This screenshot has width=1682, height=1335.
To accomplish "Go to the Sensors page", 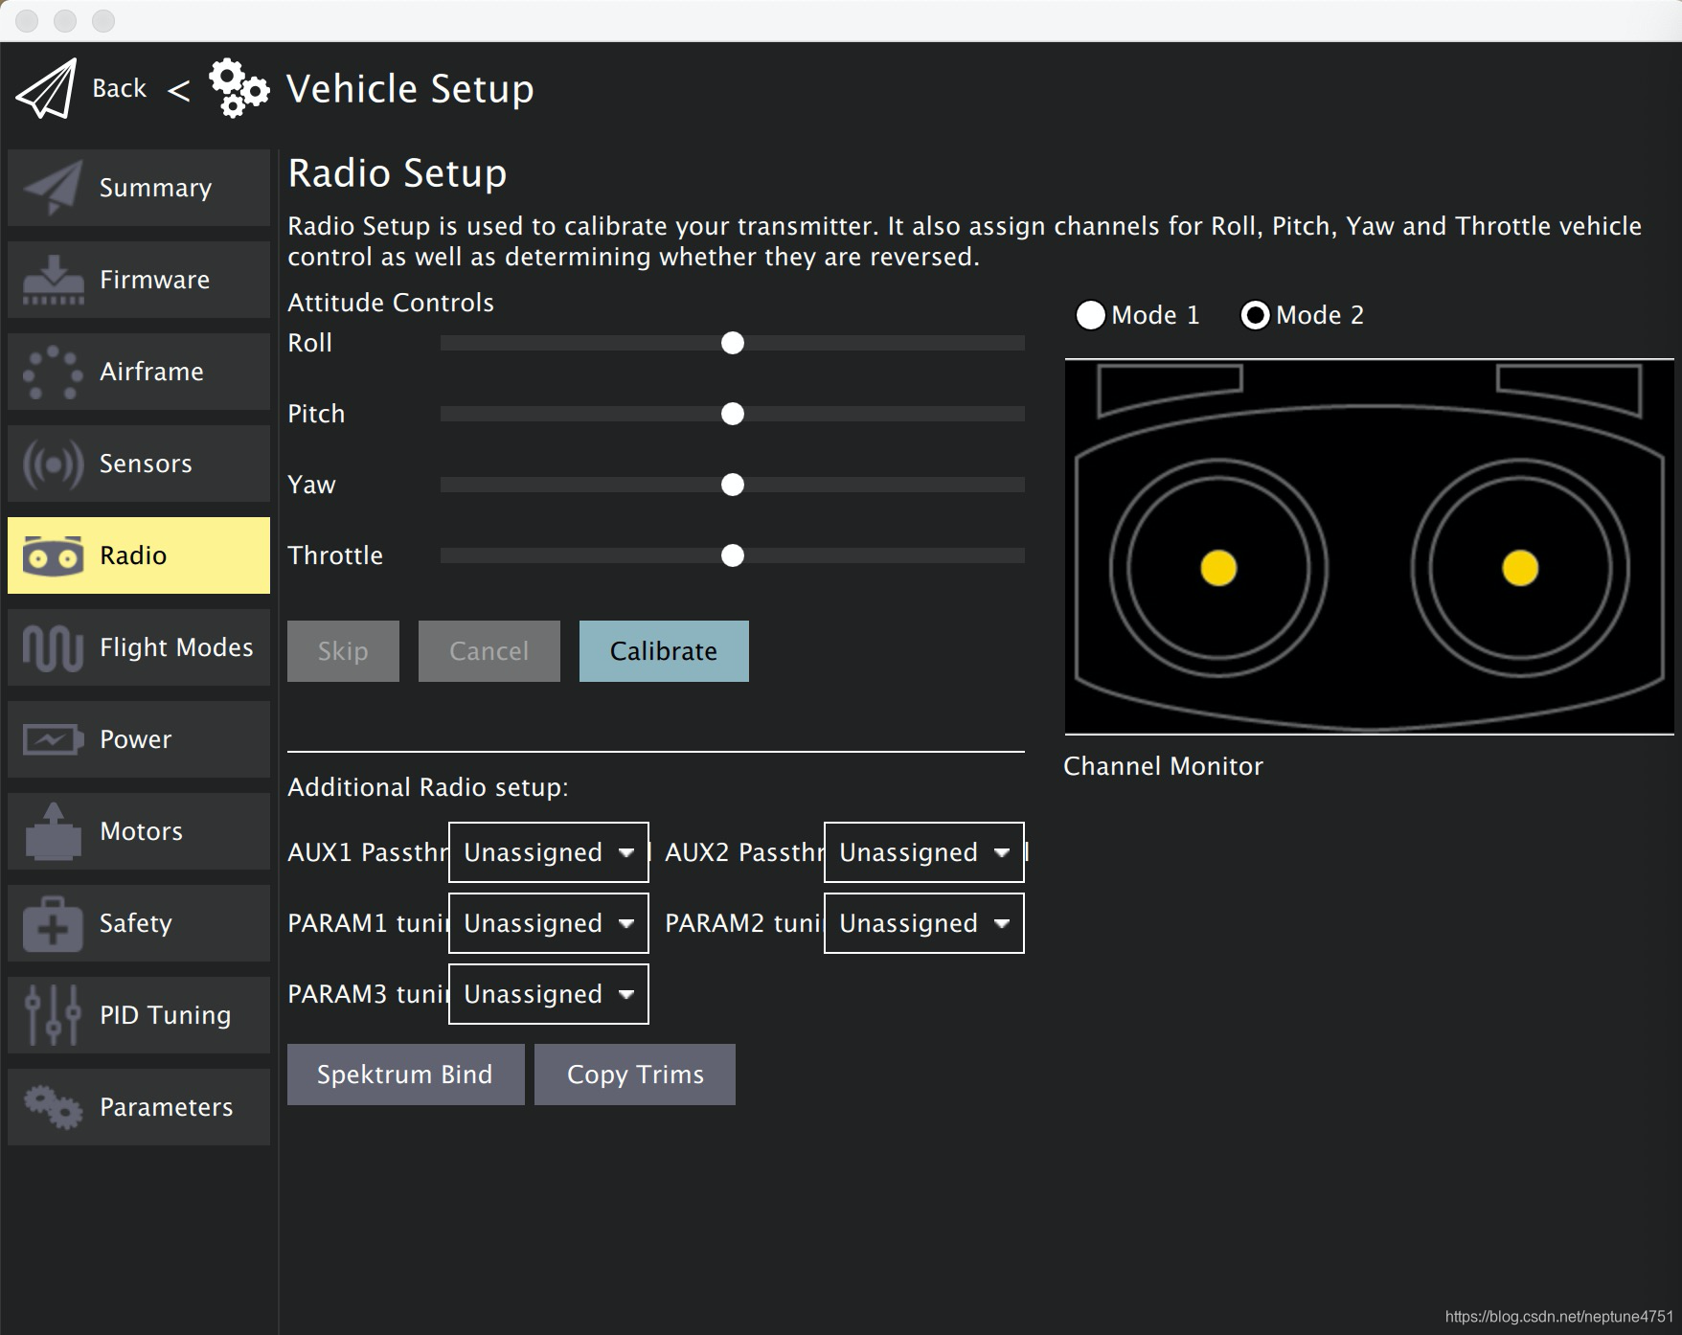I will point(139,464).
